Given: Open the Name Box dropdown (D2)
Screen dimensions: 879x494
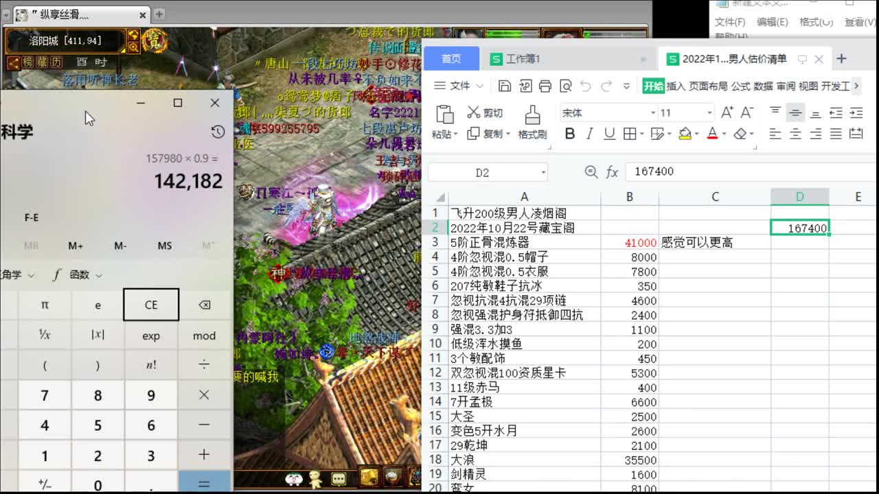Looking at the screenshot, I should [x=543, y=172].
